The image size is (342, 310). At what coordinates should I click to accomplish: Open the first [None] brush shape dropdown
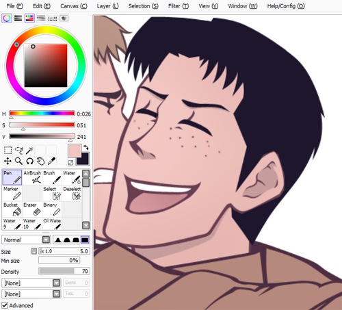click(x=31, y=283)
